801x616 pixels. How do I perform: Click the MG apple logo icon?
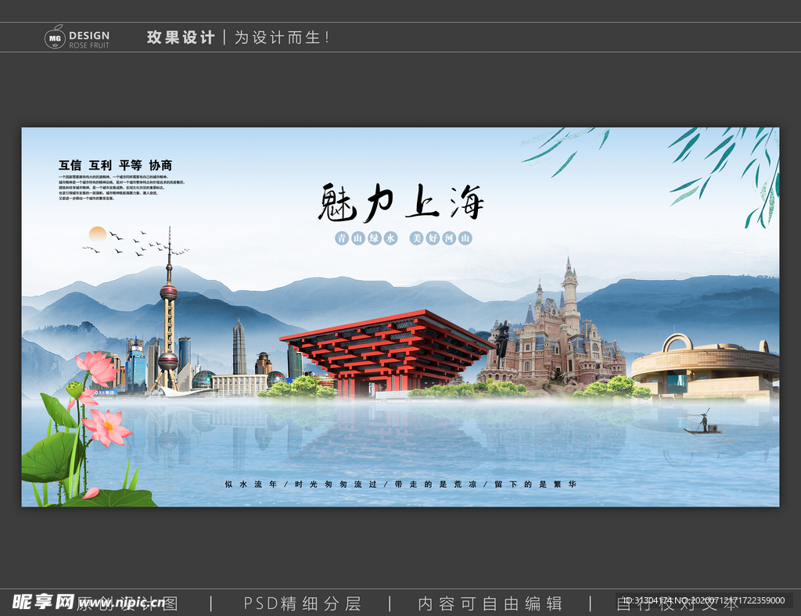point(53,36)
